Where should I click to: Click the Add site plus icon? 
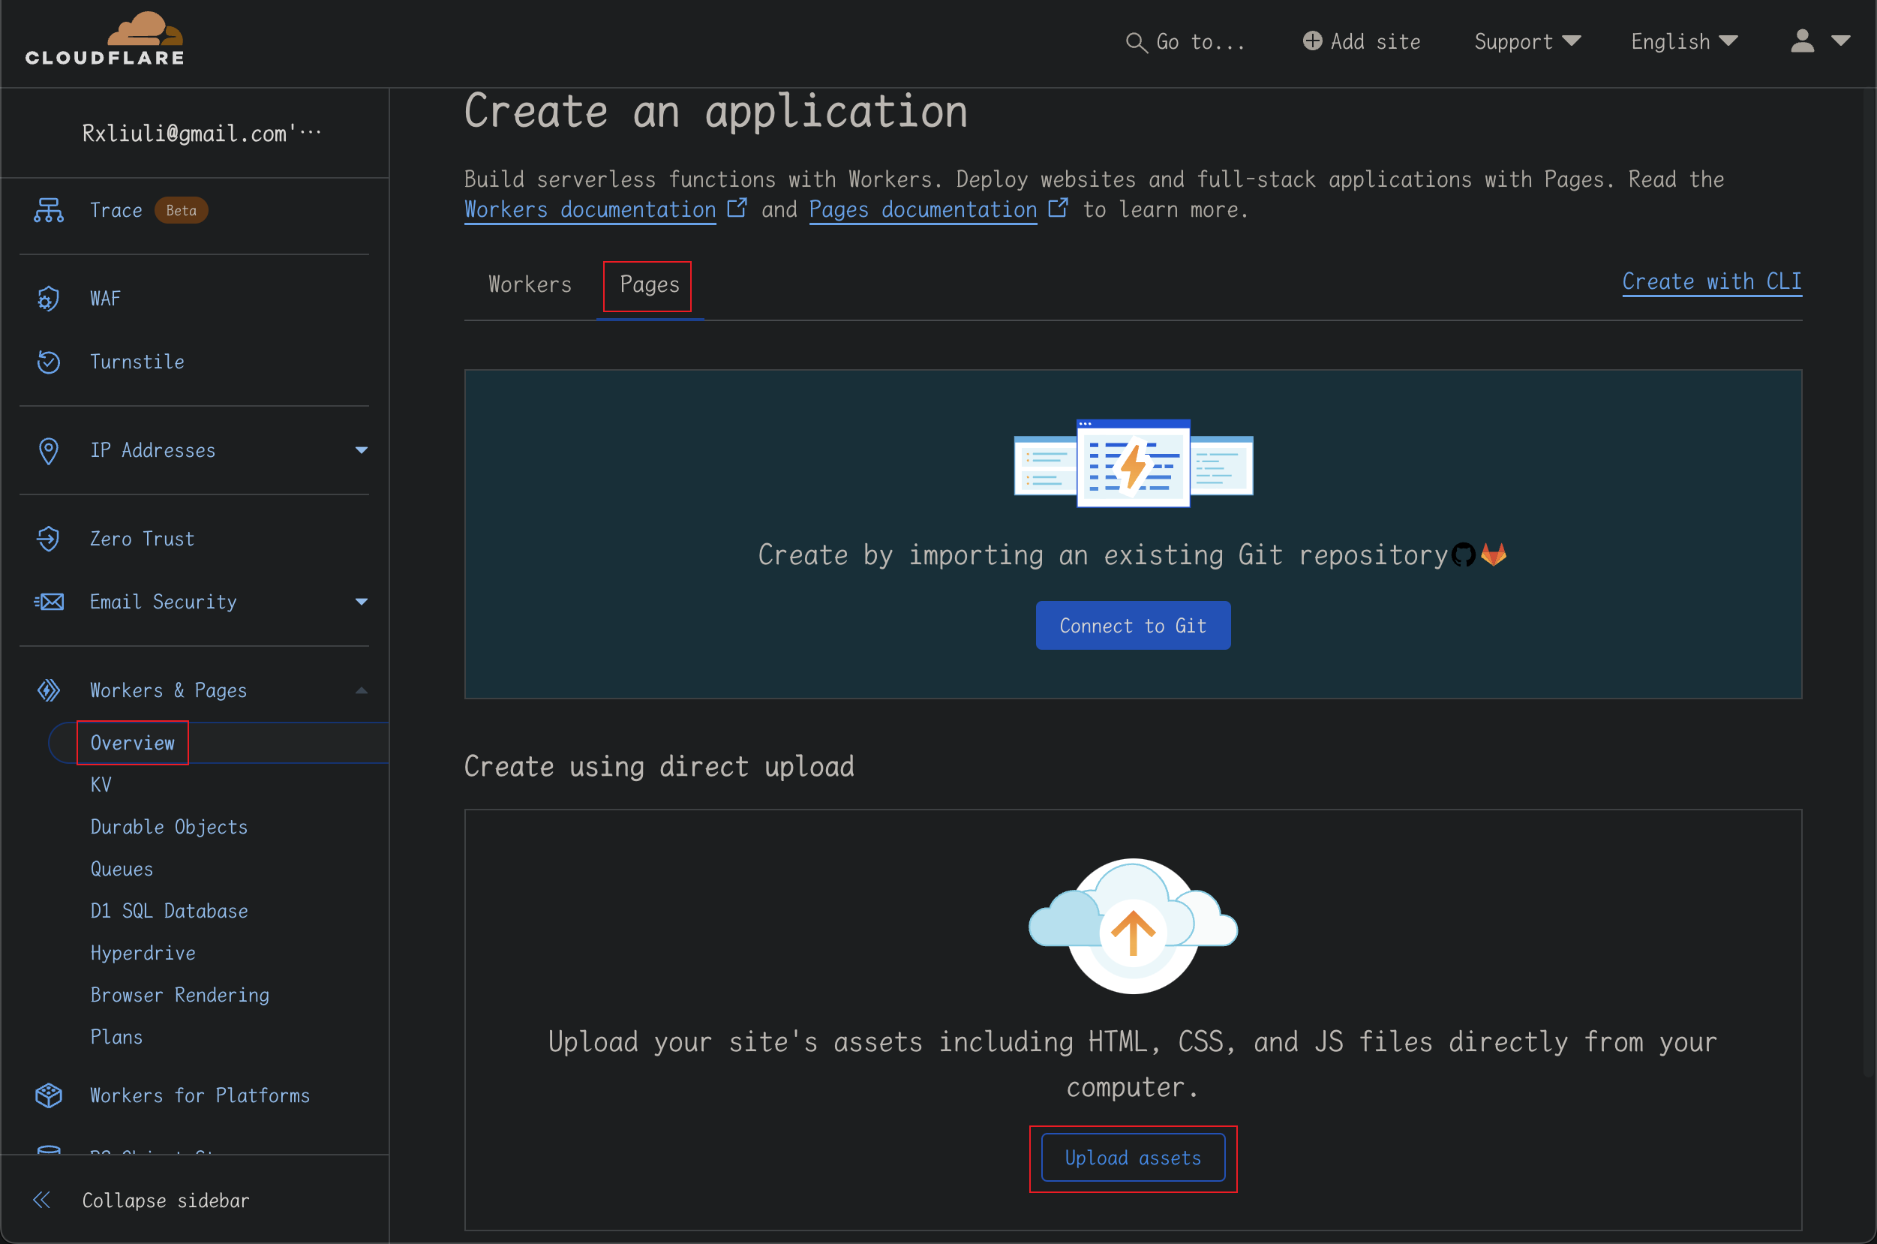point(1312,41)
